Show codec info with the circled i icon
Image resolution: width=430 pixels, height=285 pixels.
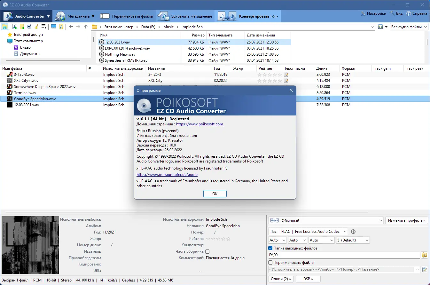point(353,232)
